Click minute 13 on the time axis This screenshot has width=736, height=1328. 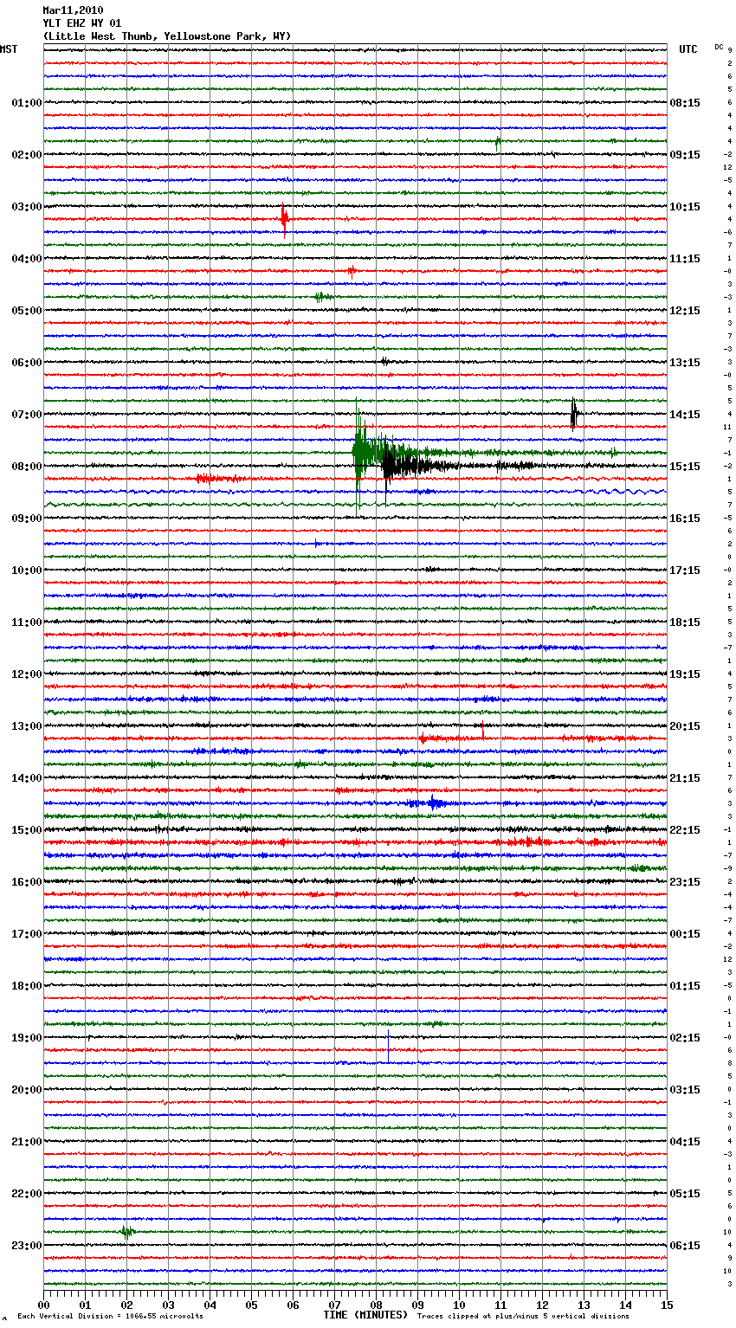(584, 1305)
